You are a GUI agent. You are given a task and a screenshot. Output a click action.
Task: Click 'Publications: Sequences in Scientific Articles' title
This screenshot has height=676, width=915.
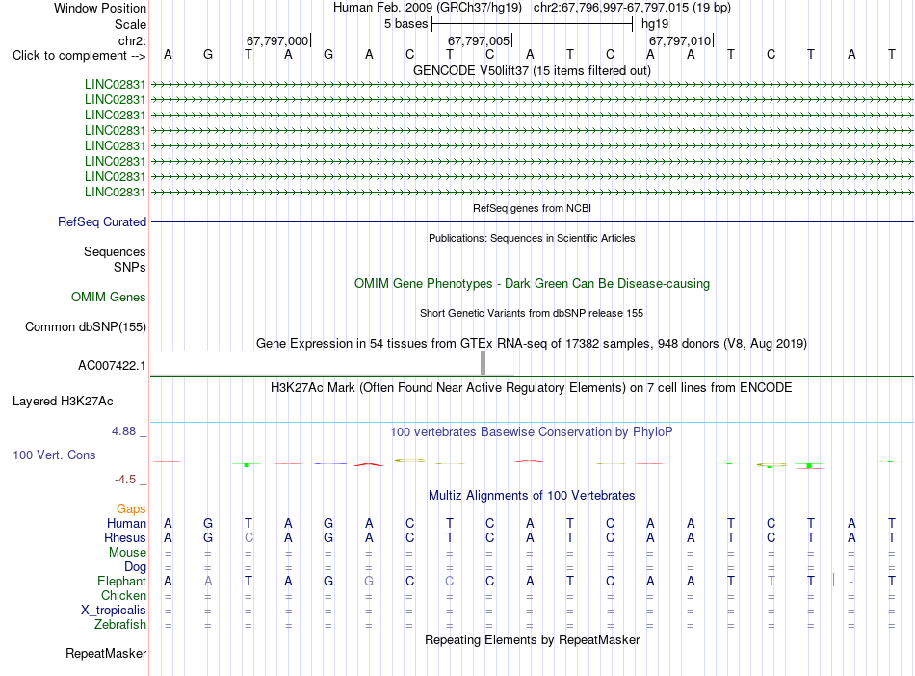pos(532,238)
